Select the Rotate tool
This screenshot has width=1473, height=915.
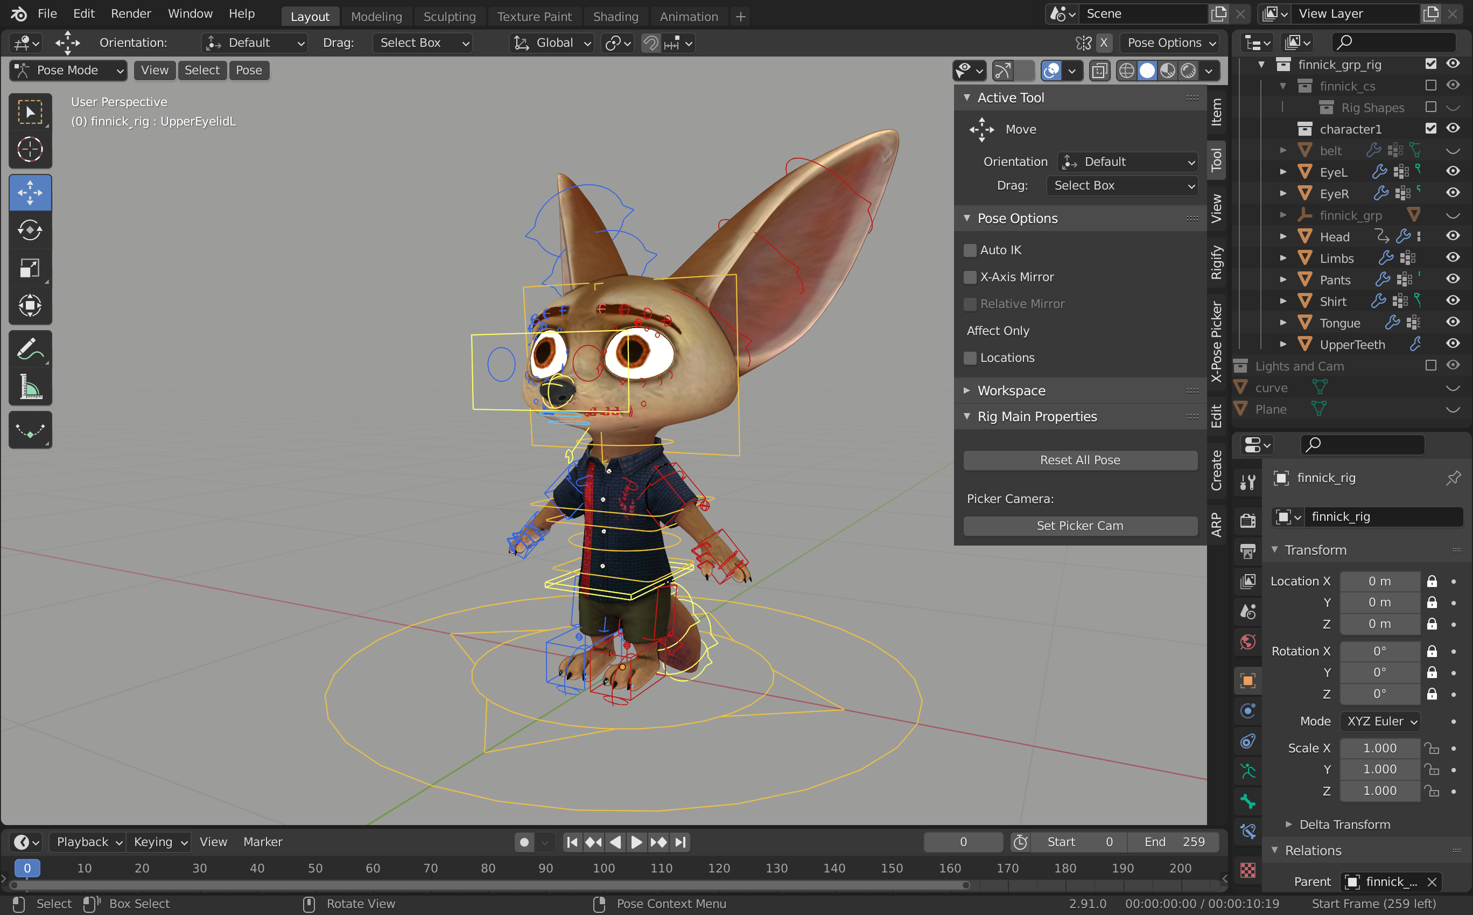tap(30, 230)
